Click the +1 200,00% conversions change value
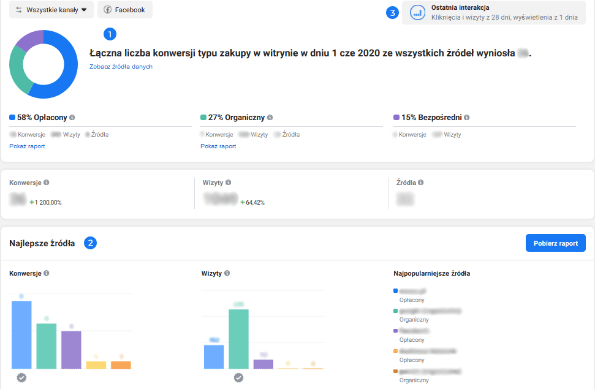The width and height of the screenshot is (595, 389). click(x=45, y=202)
